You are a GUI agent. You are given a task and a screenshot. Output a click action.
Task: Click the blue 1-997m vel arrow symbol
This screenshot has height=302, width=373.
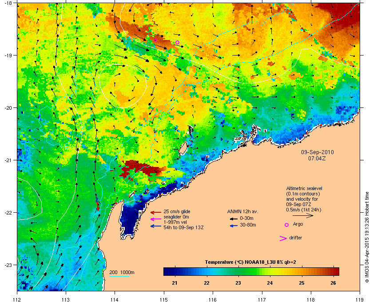pos(156,226)
